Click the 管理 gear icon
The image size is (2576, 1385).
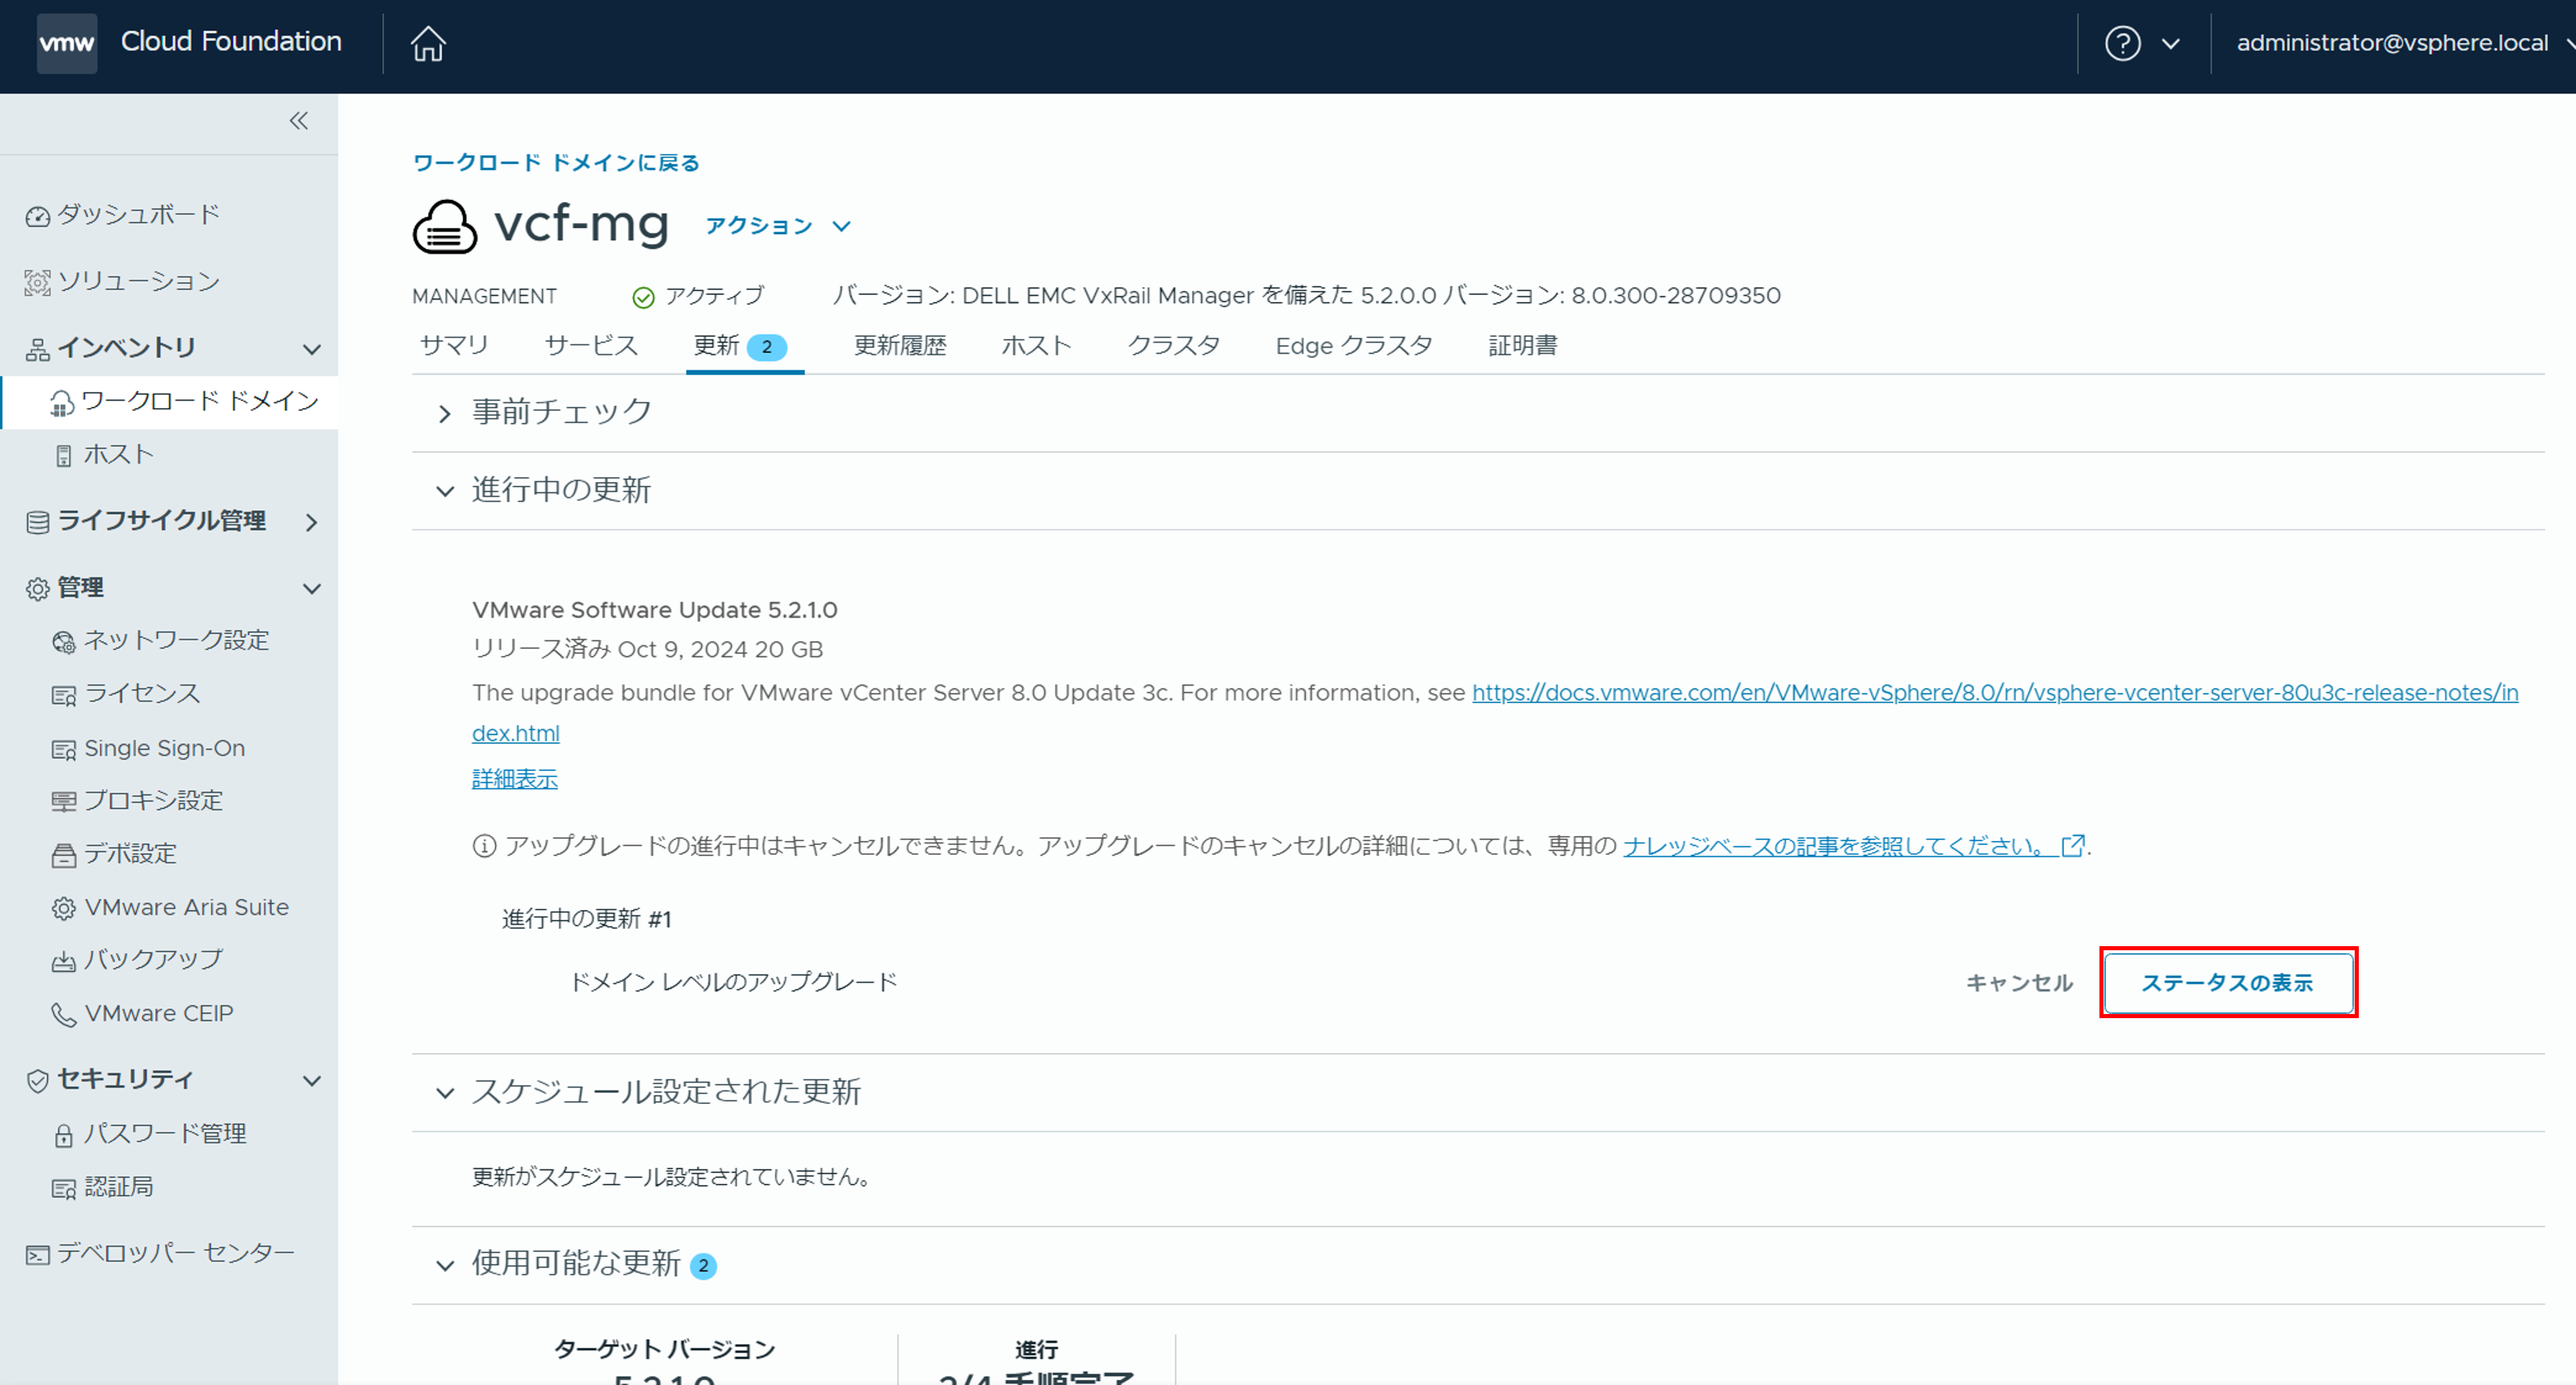tap(38, 590)
